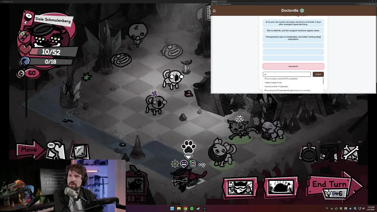Select the open browser tab
Screen dimensions: 377x212
[x=219, y=1]
